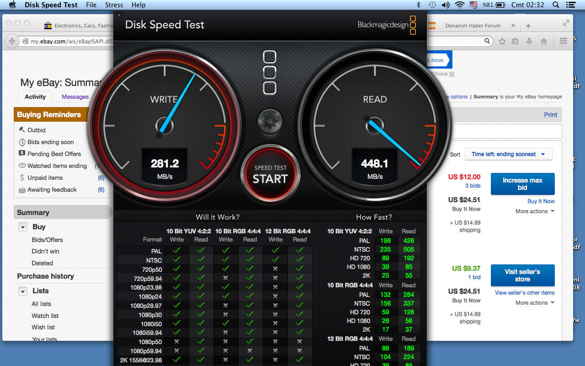Image resolution: width=585 pixels, height=366 pixels.
Task: Select the Donanım Haber Forum tab
Action: pos(473,26)
